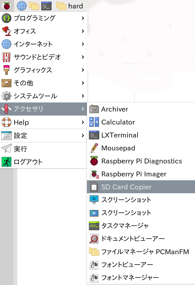Click the フォントビューアー label text
Image resolution: width=195 pixels, height=285 pixels.
pyautogui.click(x=127, y=265)
